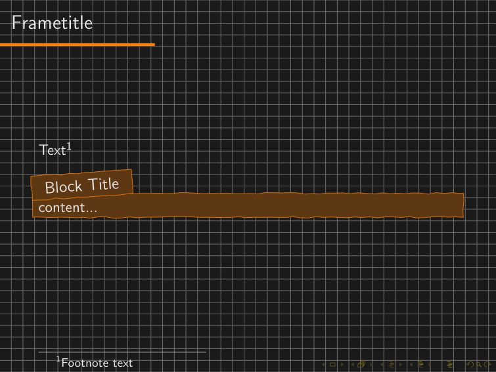
Task: Click footnote marker 1 after 'Text'
Action: click(69, 147)
